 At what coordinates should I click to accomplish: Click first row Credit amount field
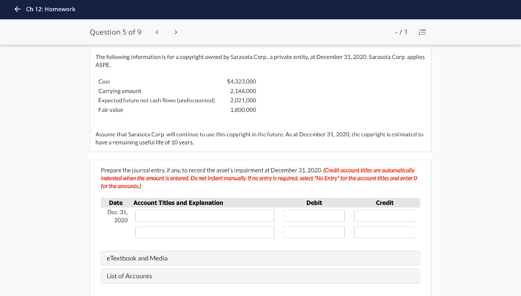(385, 216)
